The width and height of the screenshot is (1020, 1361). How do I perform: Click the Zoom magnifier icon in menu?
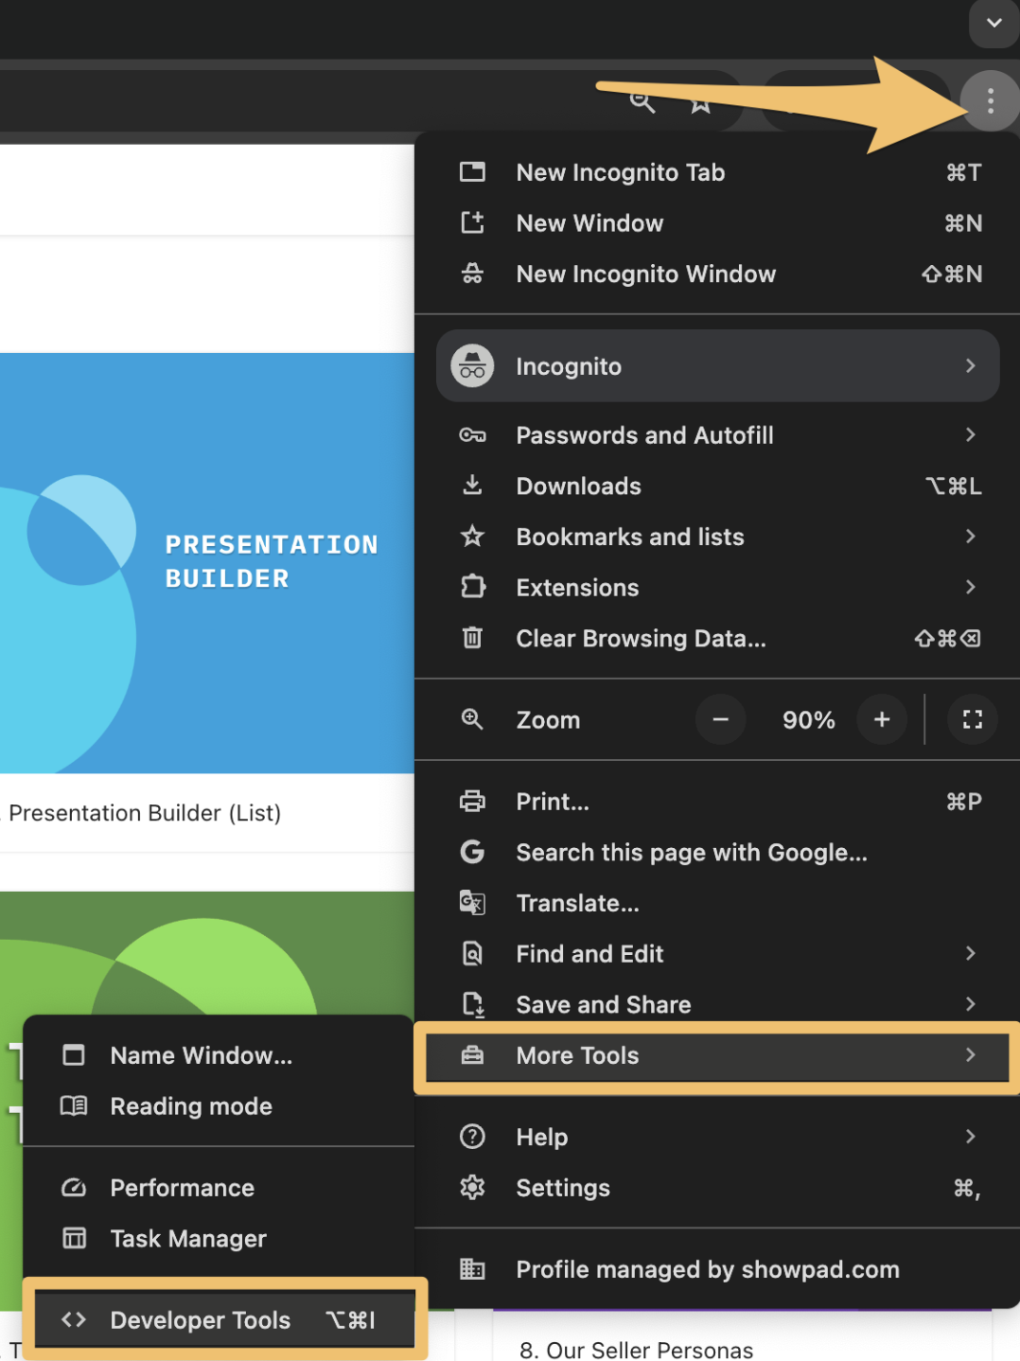[x=472, y=719]
